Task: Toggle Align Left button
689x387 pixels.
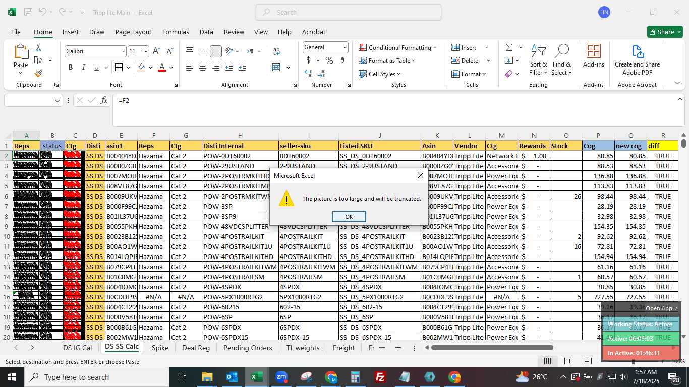Action: pos(190,67)
